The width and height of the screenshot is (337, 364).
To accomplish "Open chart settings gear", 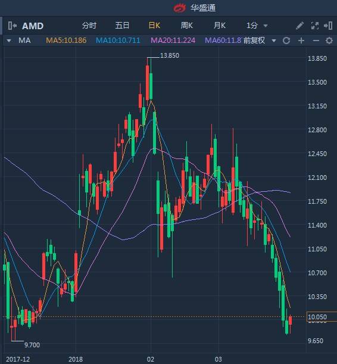I will 329,41.
